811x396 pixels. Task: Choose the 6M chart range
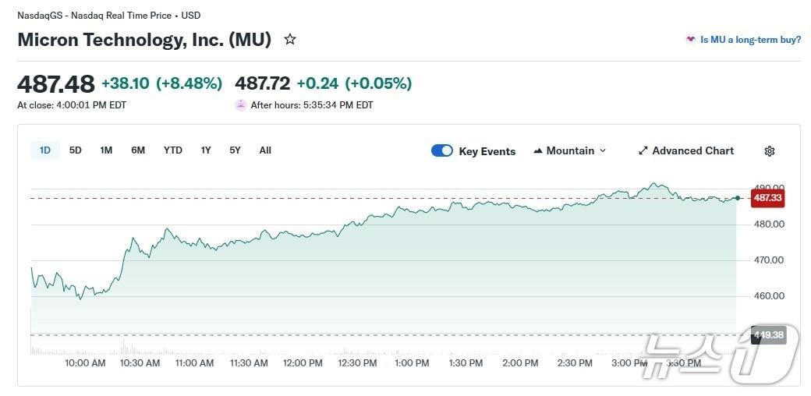click(138, 150)
